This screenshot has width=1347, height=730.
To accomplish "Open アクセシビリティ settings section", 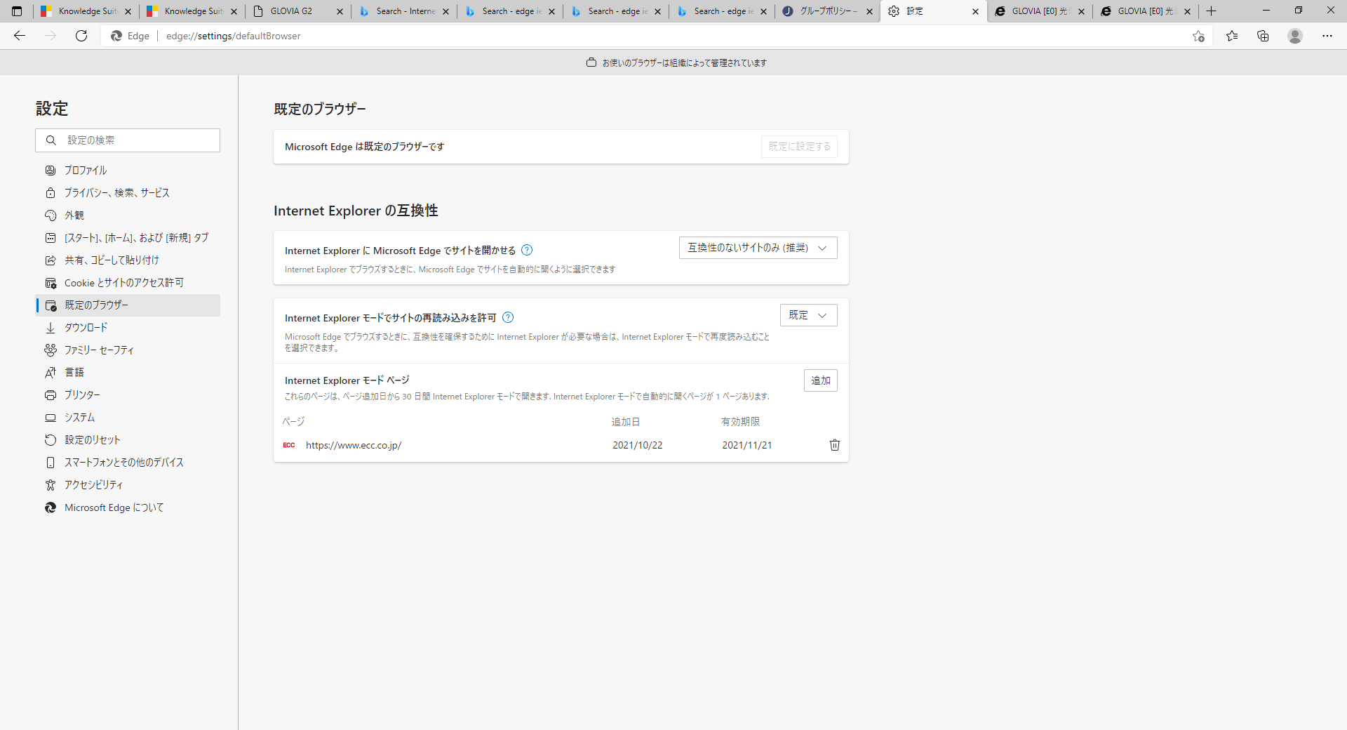I will 128,484.
